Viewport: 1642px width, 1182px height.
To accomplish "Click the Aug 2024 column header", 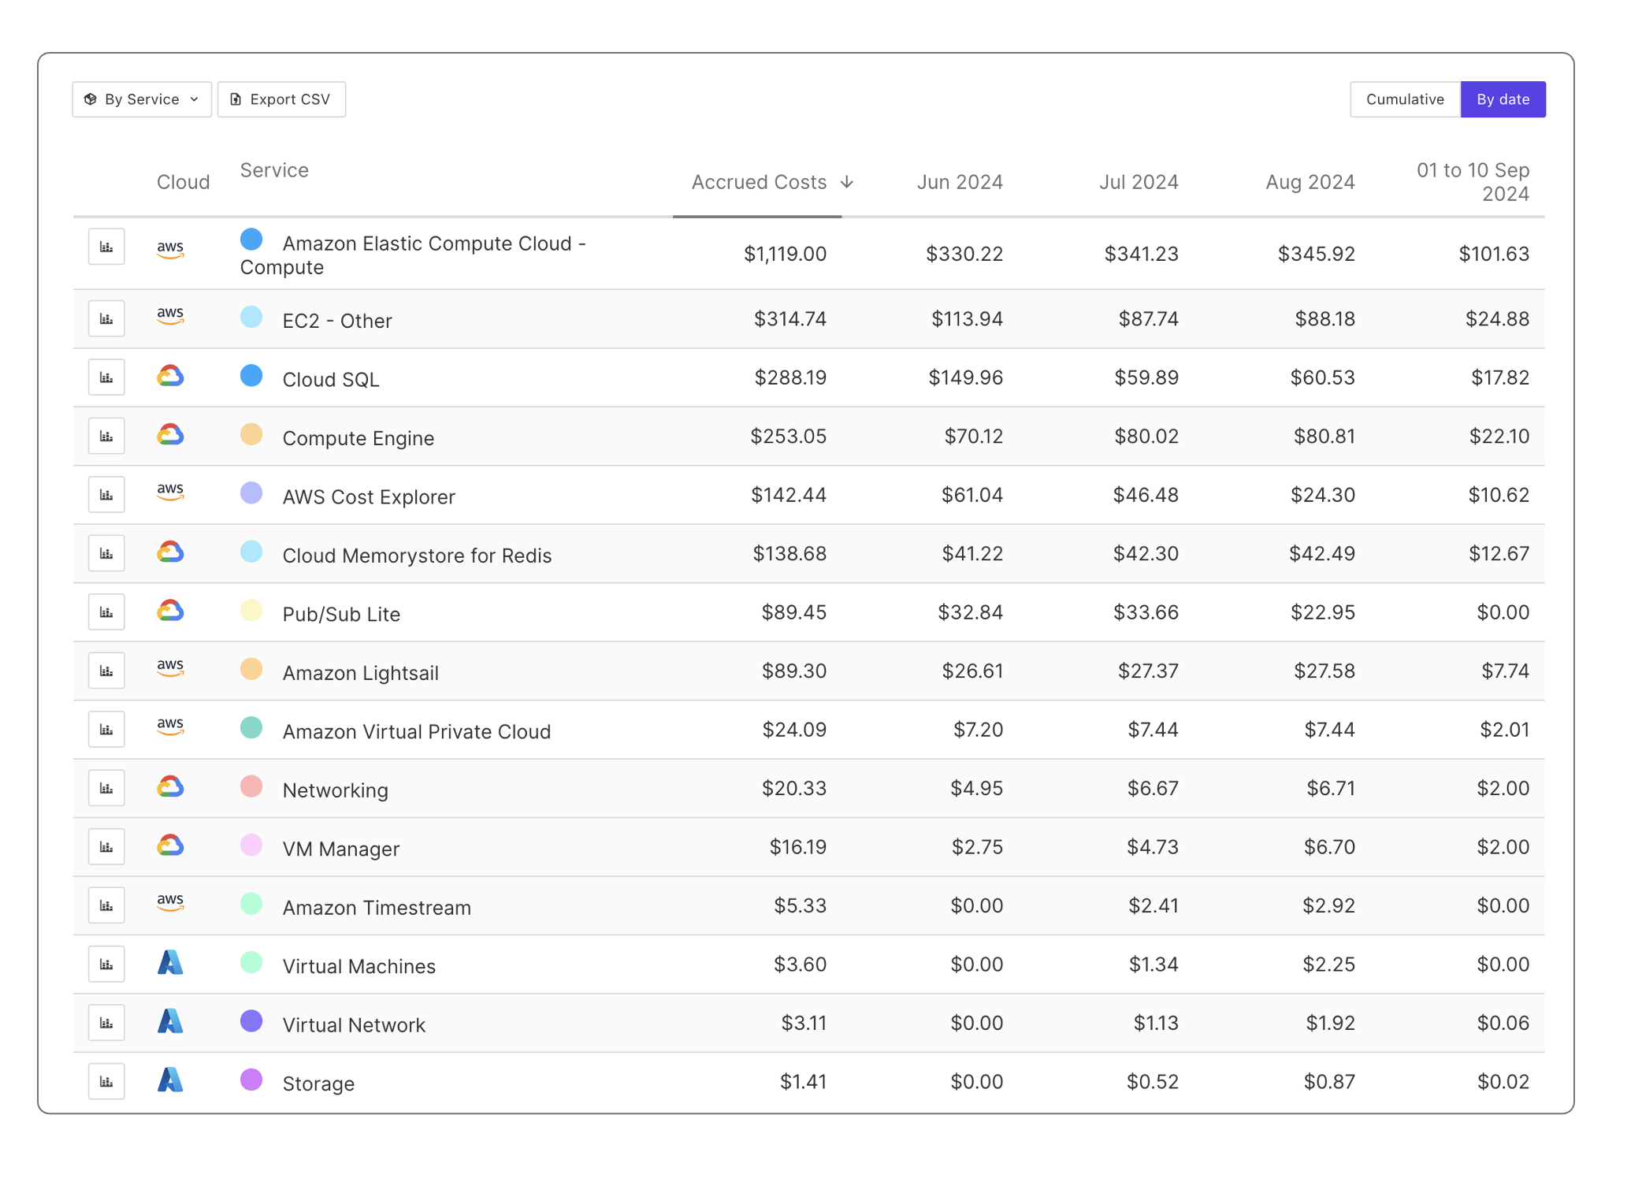I will 1310,182.
